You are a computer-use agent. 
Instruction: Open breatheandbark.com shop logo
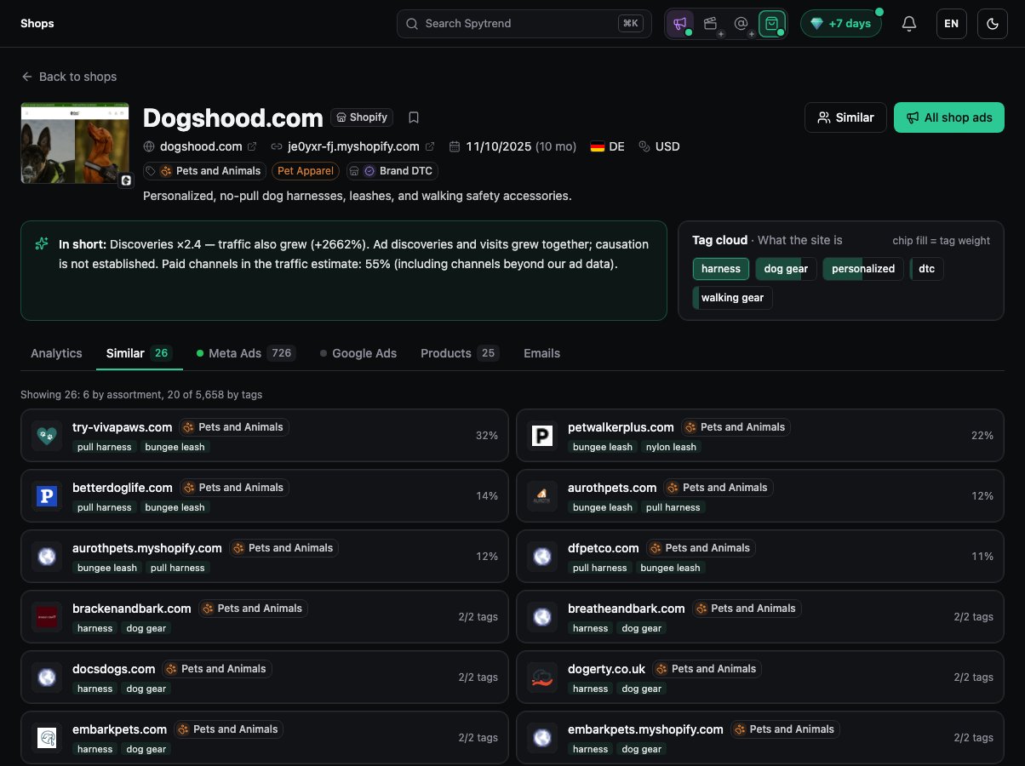coord(542,617)
